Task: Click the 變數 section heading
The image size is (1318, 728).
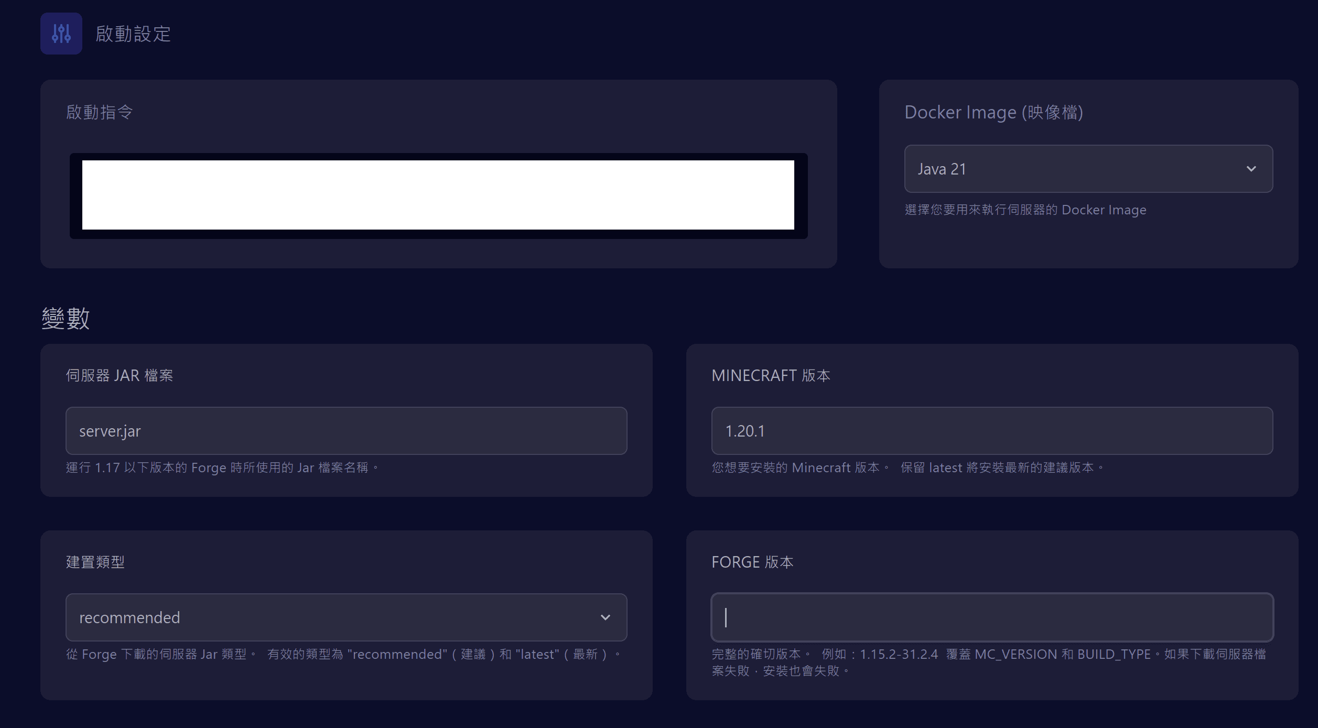Action: 66,318
